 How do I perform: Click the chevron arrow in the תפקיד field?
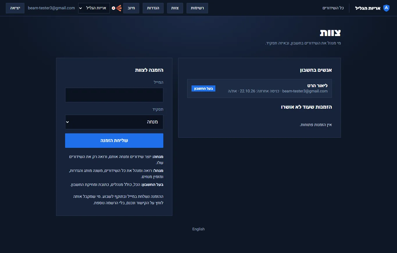(68, 122)
